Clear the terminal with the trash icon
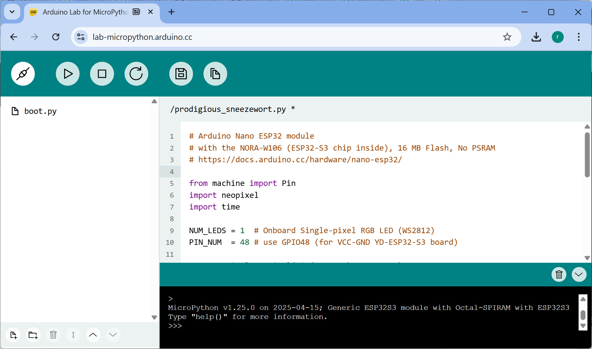 click(559, 274)
